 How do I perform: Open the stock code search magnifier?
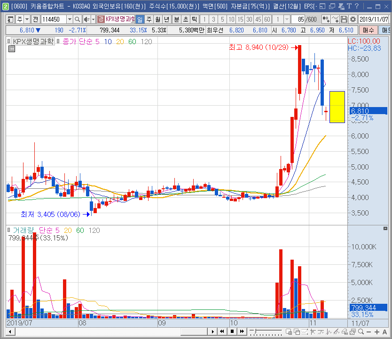(x=77, y=19)
